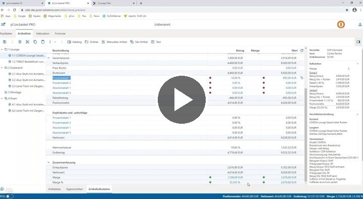Reset Prozentrabatt 1 with the undo icon
Viewport: 363px width, 199px height.
click(x=301, y=78)
